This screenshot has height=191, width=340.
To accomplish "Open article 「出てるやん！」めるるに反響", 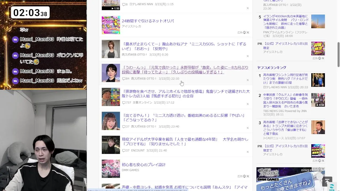I will 183,118.
